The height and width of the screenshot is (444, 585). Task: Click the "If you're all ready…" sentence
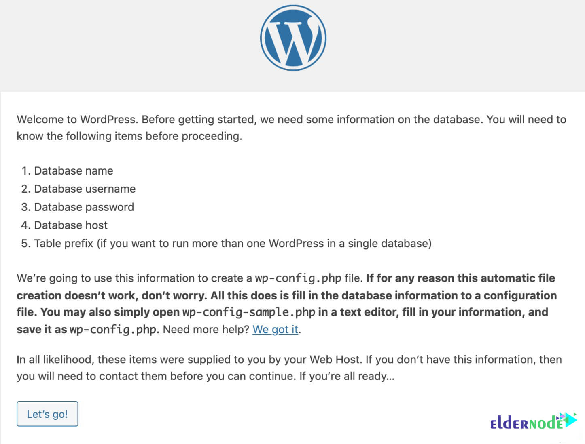point(347,376)
